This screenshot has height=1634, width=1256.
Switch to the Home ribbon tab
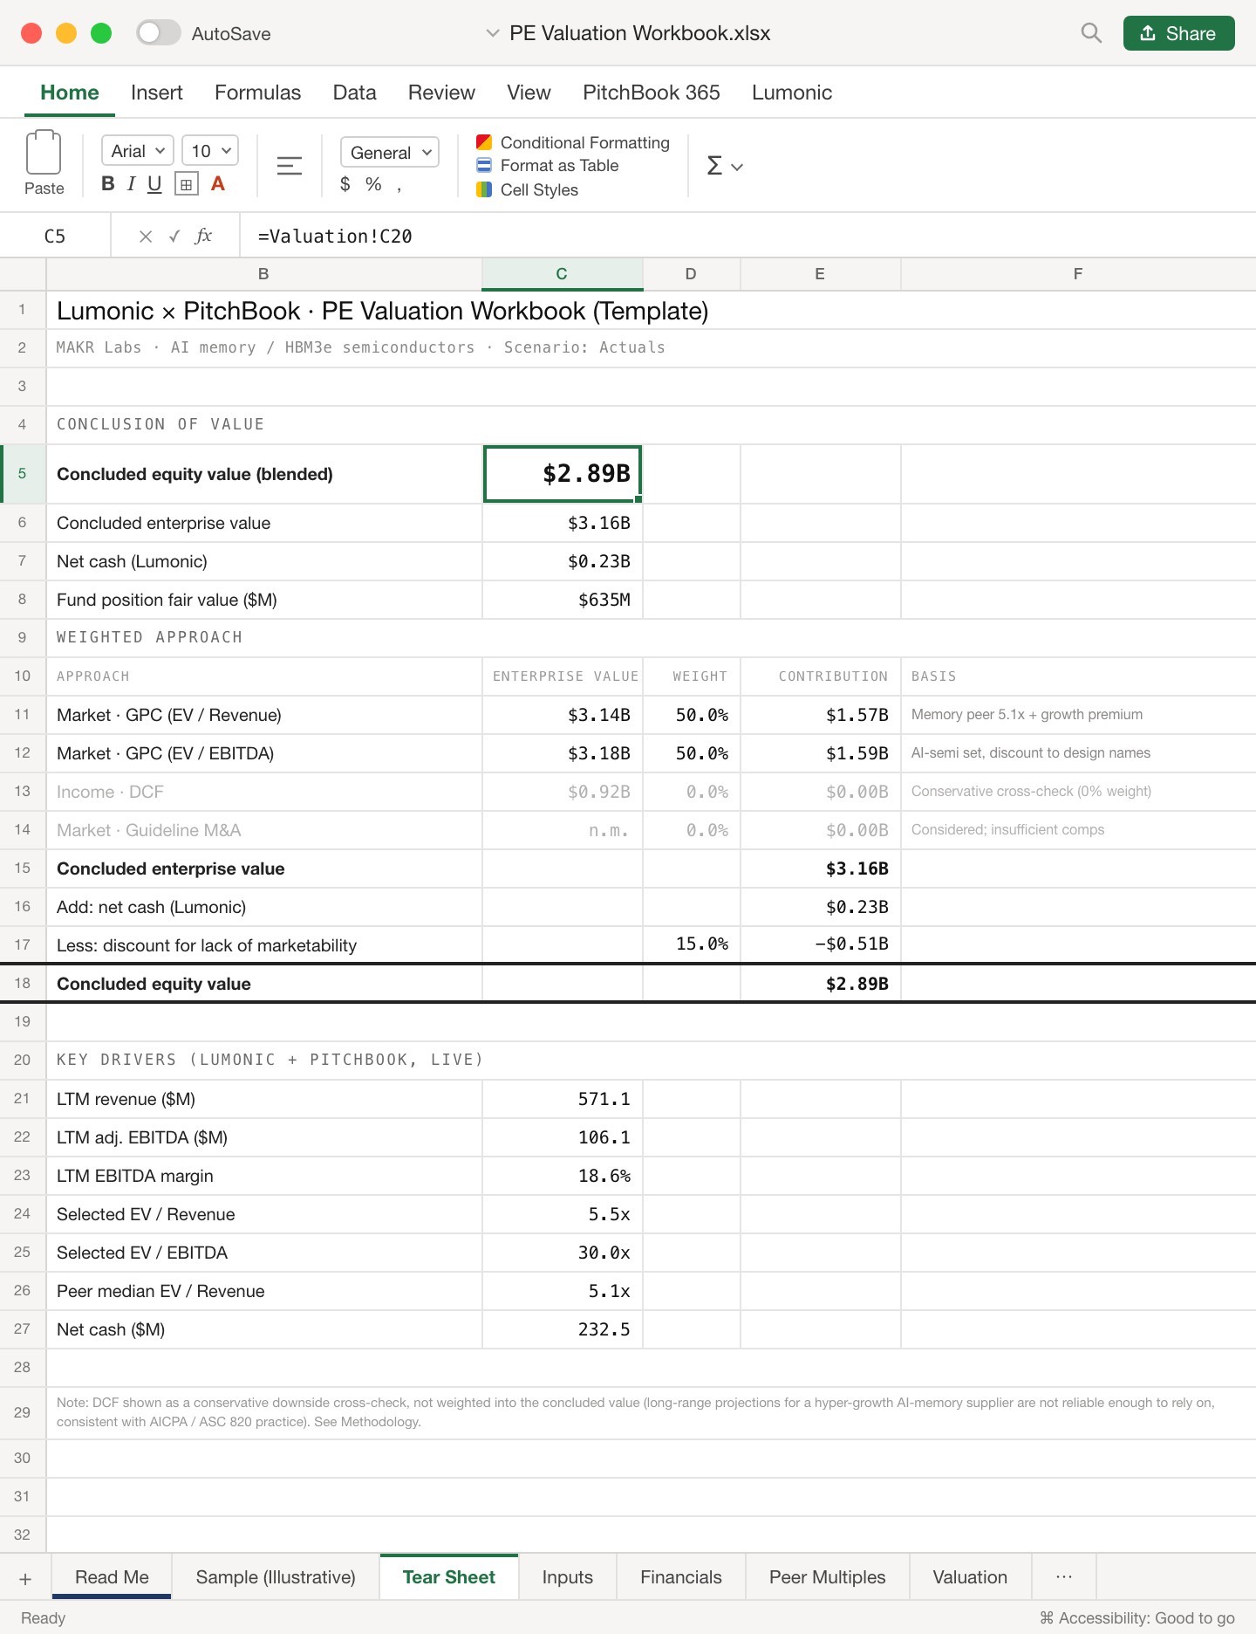[70, 93]
